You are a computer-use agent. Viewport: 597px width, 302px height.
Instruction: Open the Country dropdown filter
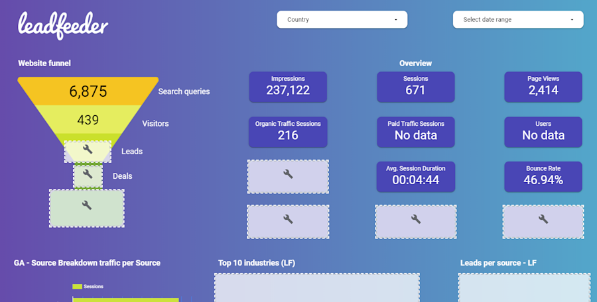click(342, 19)
